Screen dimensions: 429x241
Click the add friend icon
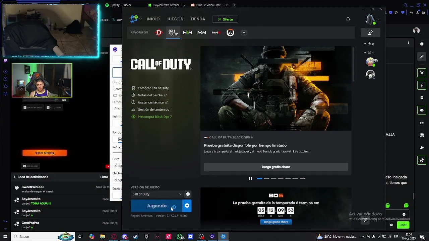tap(370, 32)
